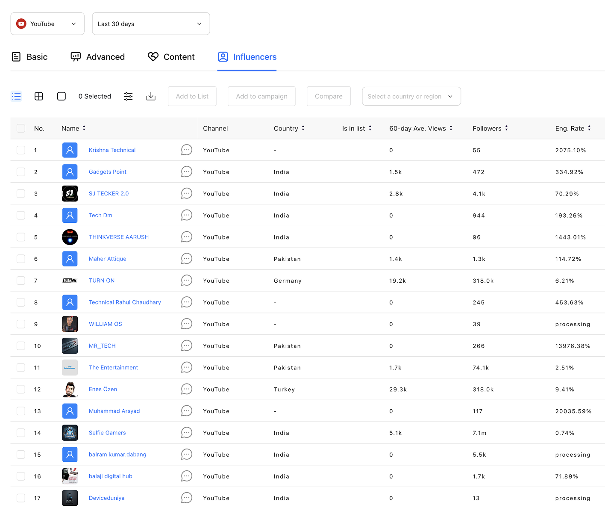
Task: Open the Last 30 days date dropdown
Action: coord(151,24)
